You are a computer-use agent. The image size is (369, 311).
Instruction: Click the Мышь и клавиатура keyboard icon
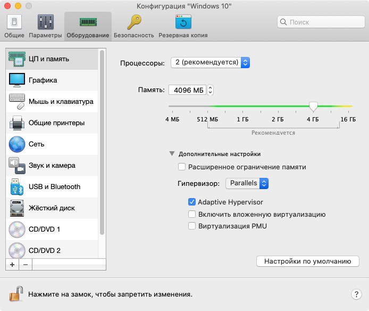click(x=17, y=101)
